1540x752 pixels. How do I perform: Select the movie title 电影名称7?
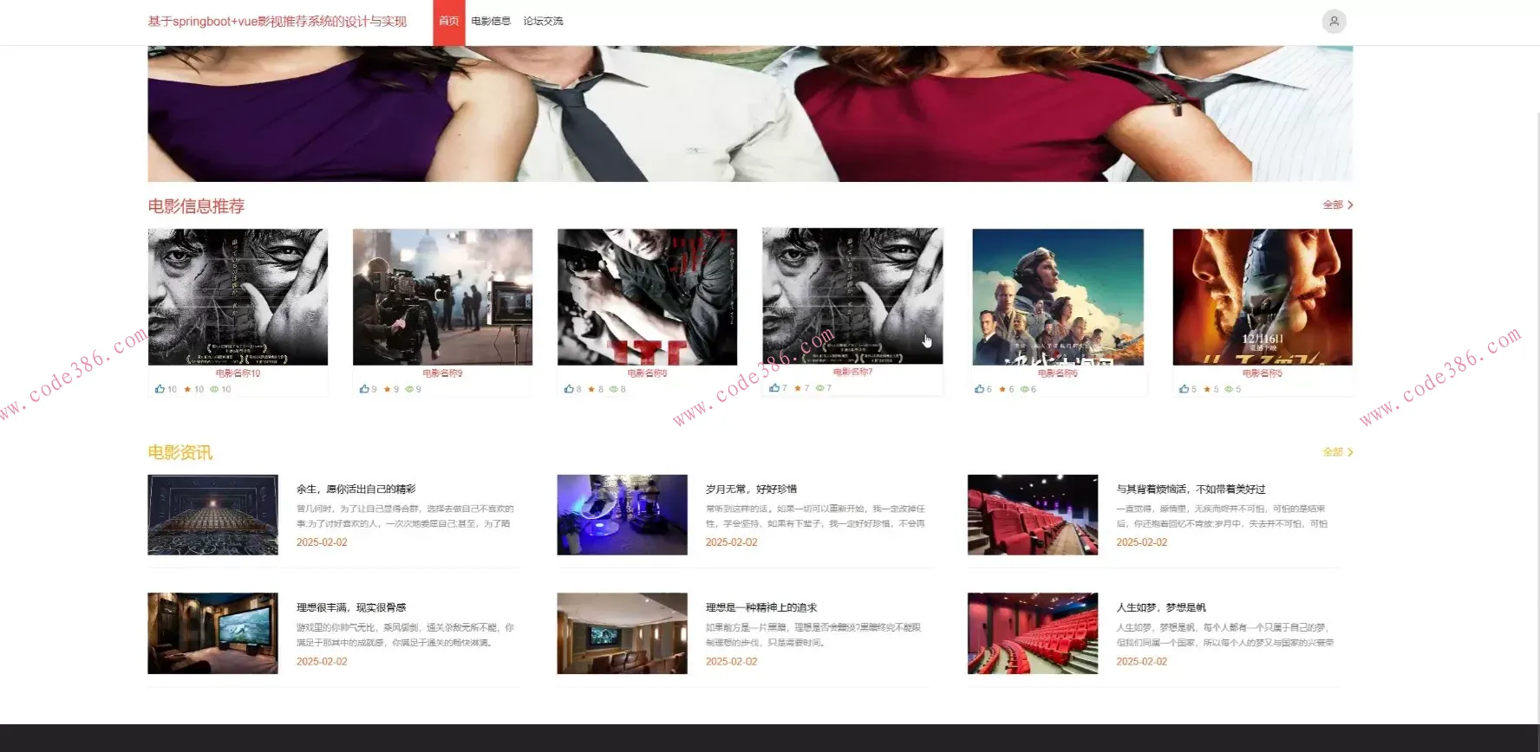click(852, 372)
